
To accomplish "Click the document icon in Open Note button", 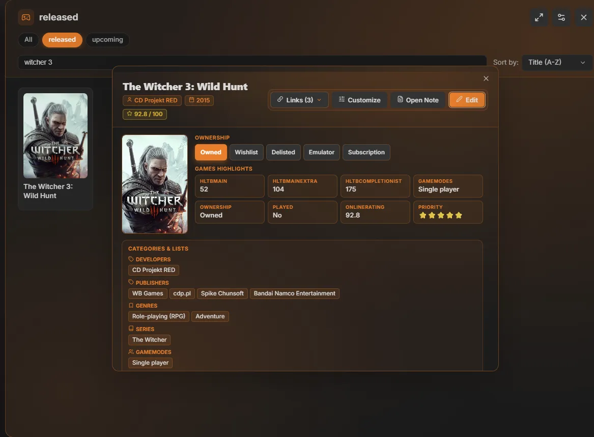I will click(x=400, y=99).
